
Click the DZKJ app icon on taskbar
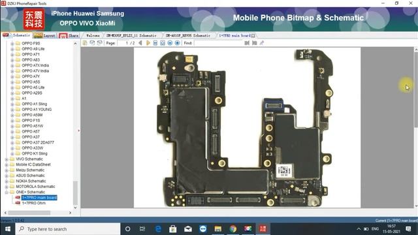click(263, 229)
